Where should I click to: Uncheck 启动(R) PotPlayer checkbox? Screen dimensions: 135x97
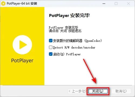(x=51, y=54)
